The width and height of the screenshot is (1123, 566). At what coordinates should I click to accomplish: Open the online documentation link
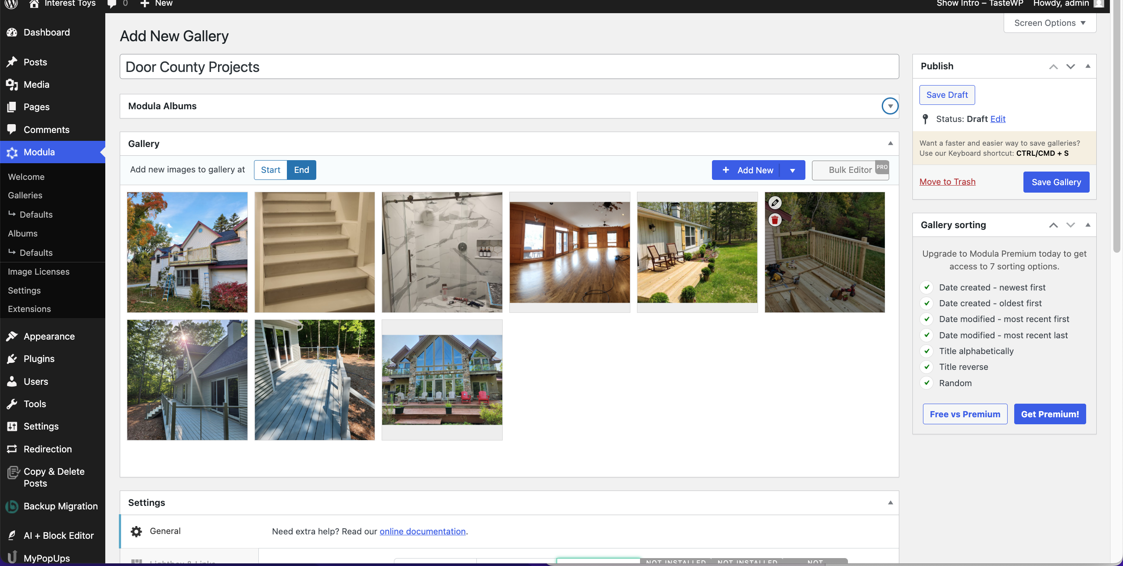click(422, 531)
